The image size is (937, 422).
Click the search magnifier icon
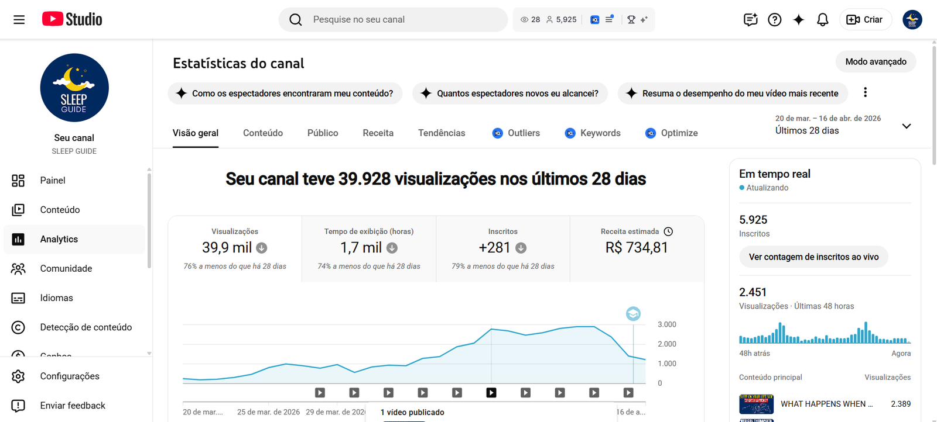coord(296,20)
